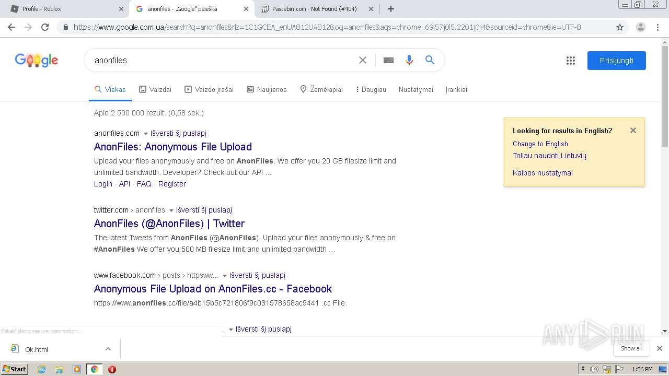The height and width of the screenshot is (376, 669).
Task: Open the on-screen keyboard input tool
Action: [388, 60]
